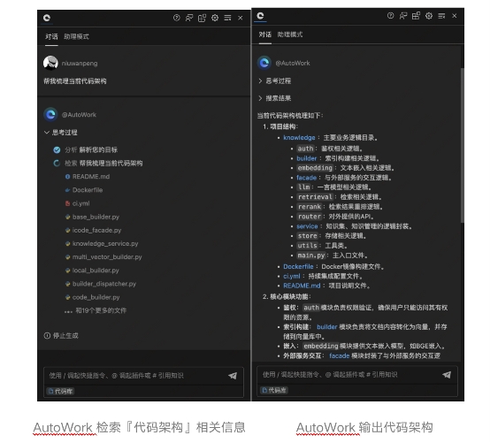Click plugin blocks icon in right panel header
This screenshot has height=443, width=490.
[416, 16]
